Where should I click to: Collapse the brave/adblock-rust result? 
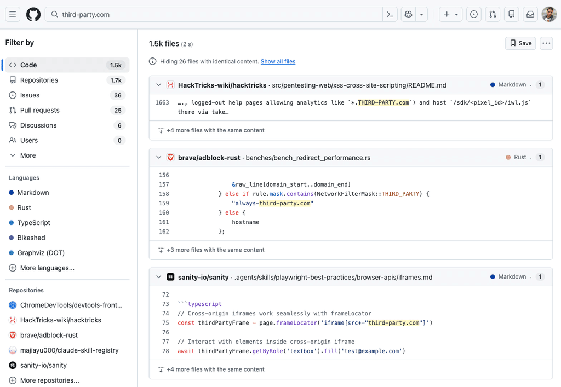coord(159,158)
